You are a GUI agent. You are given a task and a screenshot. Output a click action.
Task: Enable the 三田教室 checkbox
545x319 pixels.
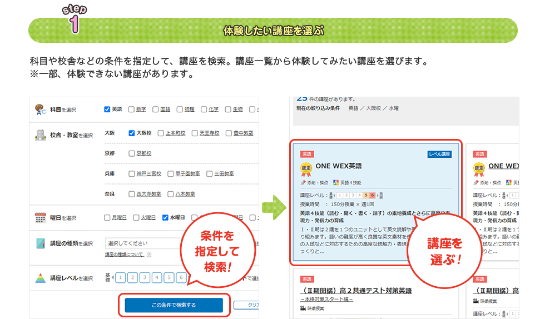209,173
